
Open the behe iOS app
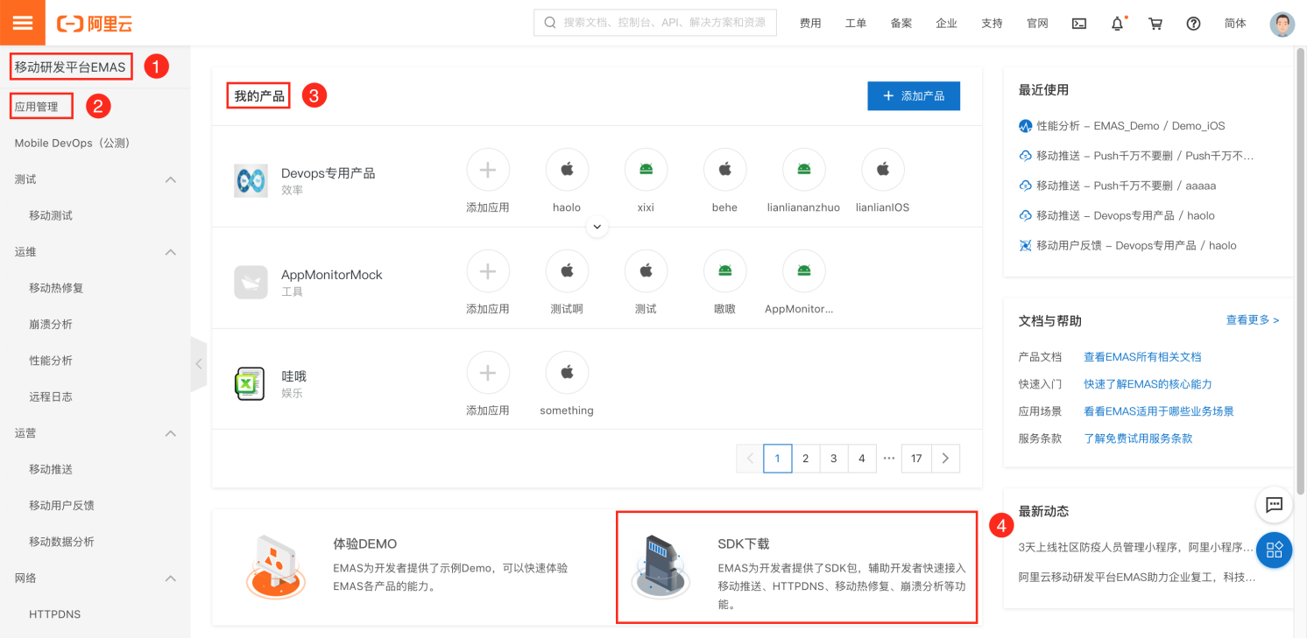(724, 170)
